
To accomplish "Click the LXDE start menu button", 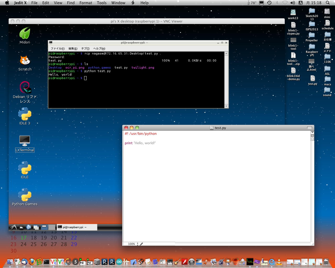I will (13, 227).
